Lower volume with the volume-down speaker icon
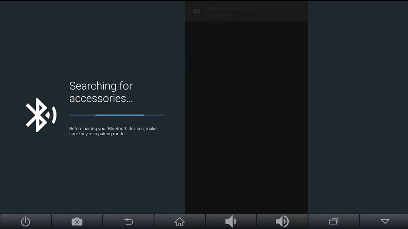Screen dimensions: 408x229 pyautogui.click(x=231, y=221)
